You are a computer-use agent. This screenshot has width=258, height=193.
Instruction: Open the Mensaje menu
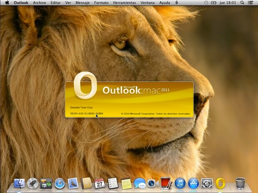pos(82,3)
